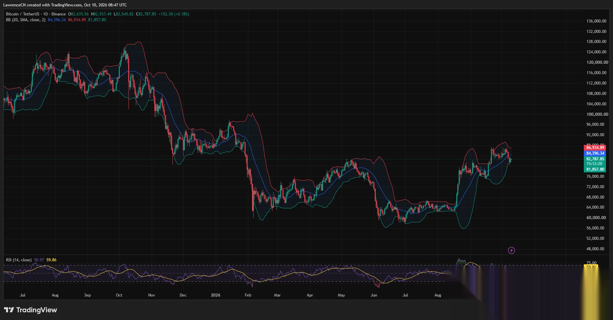Click the 112,000.00 price axis label
The width and height of the screenshot is (613, 320).
coord(596,83)
